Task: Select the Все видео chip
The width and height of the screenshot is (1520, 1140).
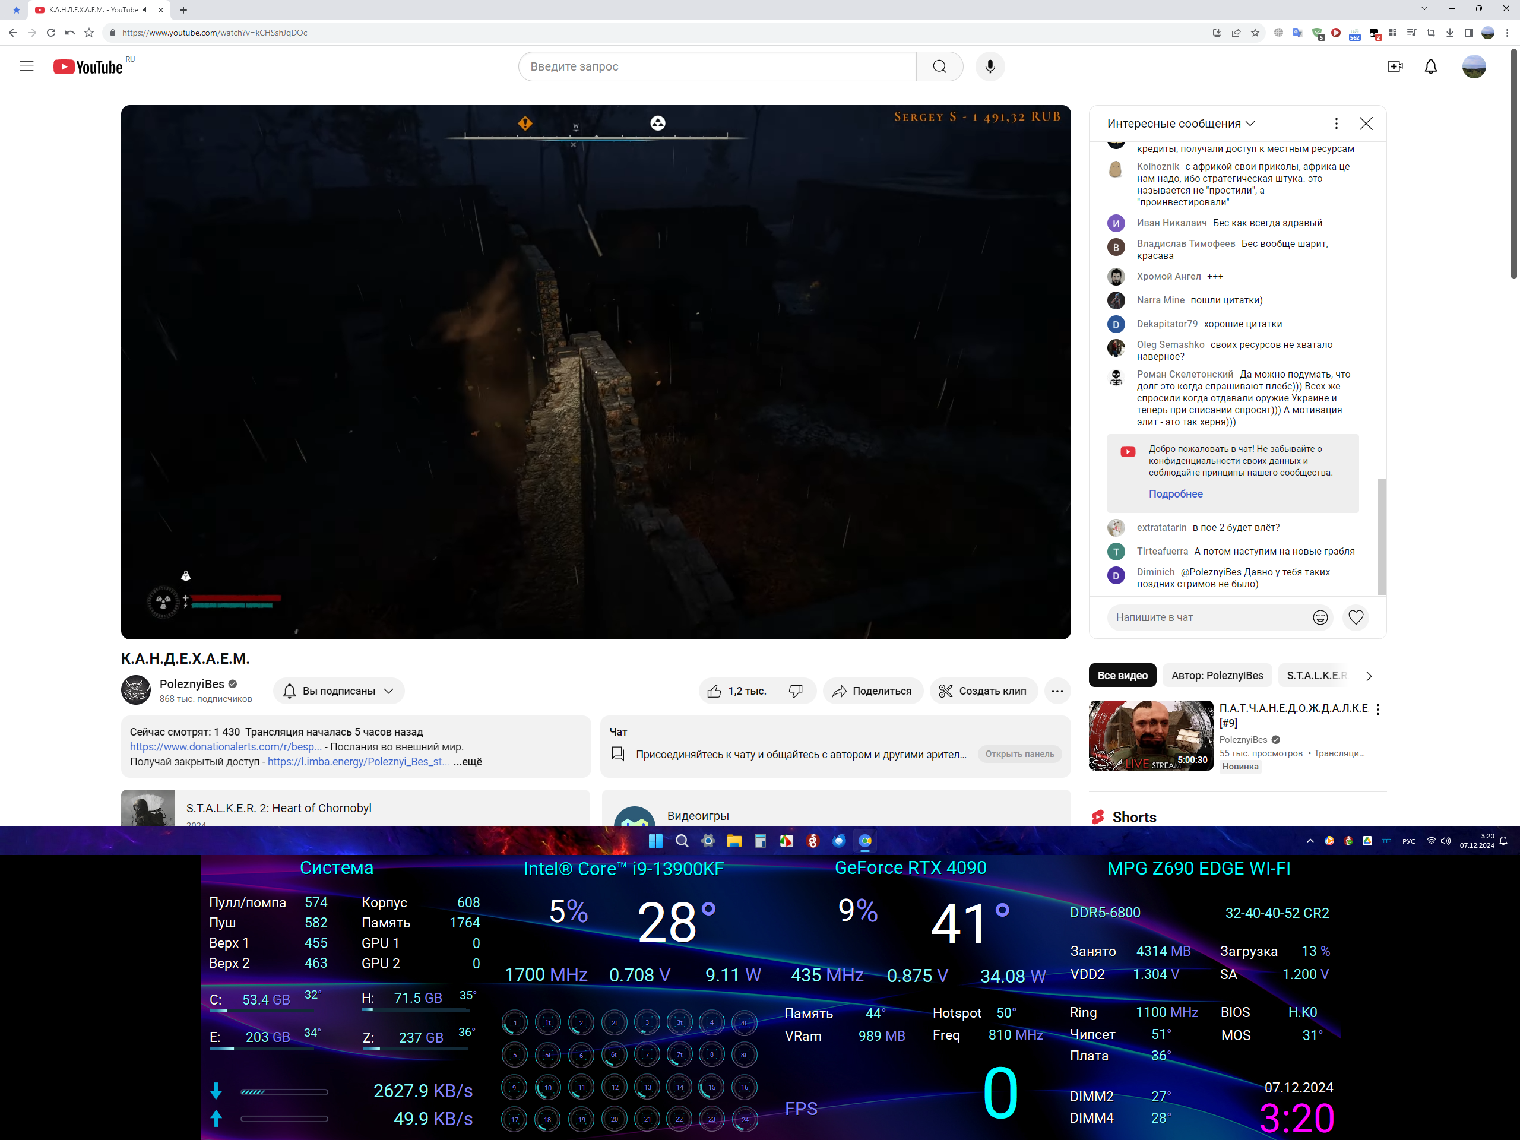Action: coord(1122,676)
